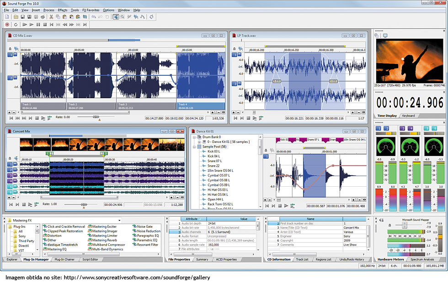448x283 pixels.
Task: Rewind using the main transport toolbar
Action: (x=65, y=25)
